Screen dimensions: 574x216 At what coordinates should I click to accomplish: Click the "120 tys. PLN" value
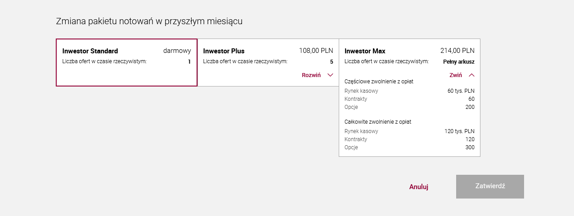459,131
